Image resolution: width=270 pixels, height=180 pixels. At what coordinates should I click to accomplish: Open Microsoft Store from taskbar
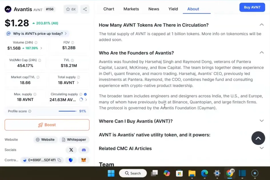179,173
